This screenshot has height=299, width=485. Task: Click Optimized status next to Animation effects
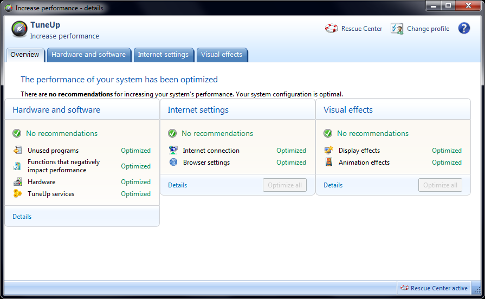click(x=447, y=162)
